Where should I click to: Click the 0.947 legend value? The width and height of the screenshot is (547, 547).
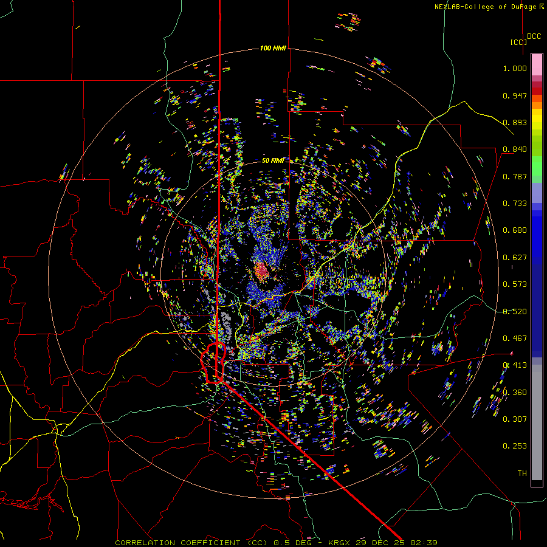click(515, 95)
